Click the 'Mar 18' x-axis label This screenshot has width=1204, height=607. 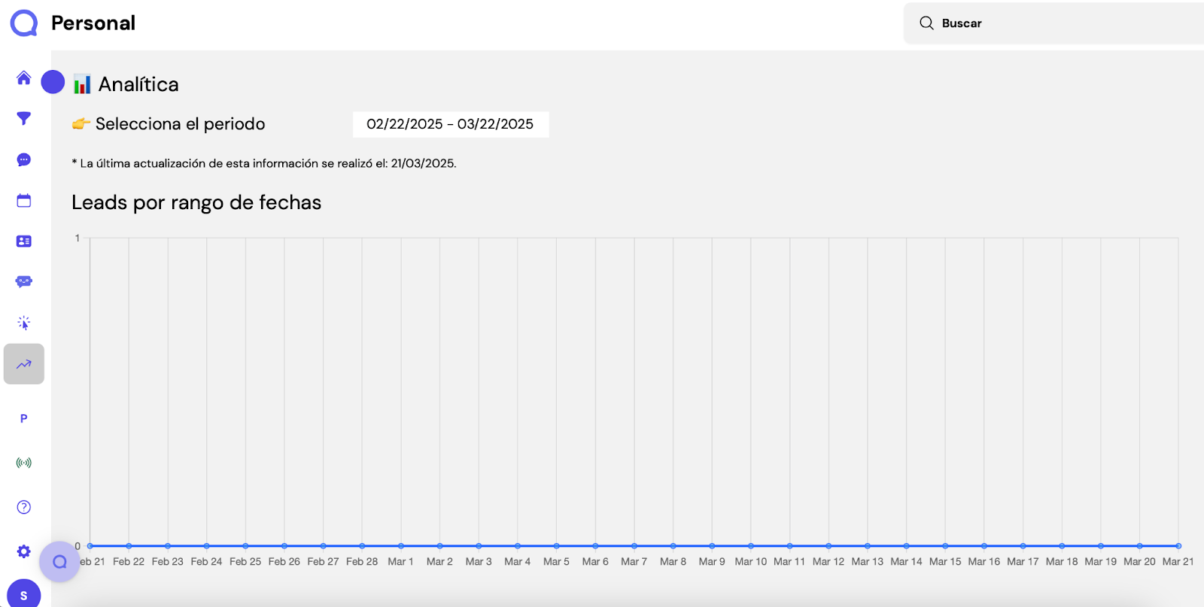[1062, 562]
